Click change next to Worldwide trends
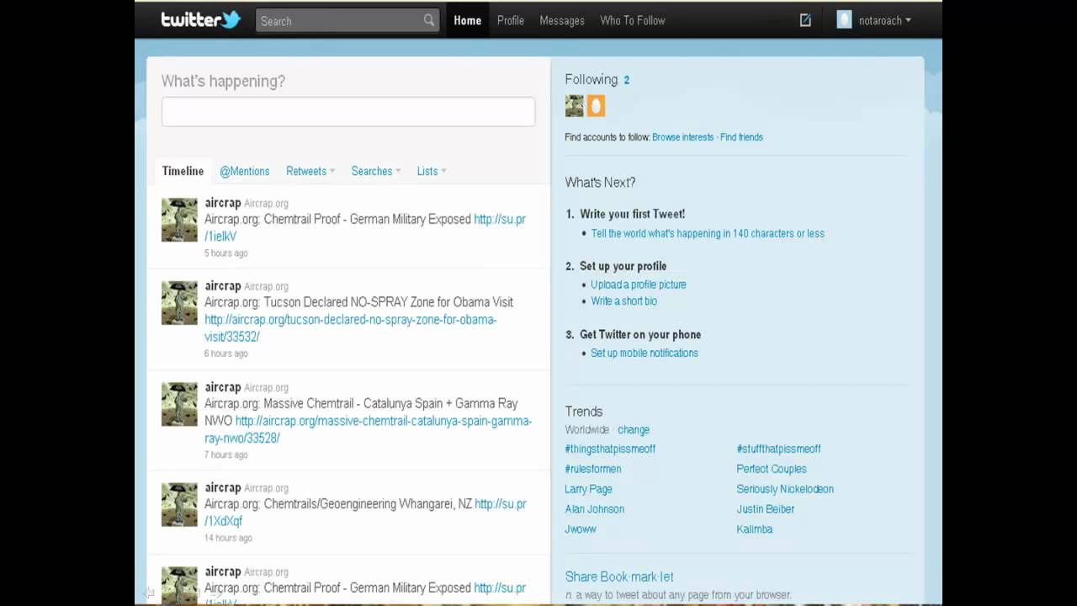This screenshot has height=606, width=1077. [634, 430]
